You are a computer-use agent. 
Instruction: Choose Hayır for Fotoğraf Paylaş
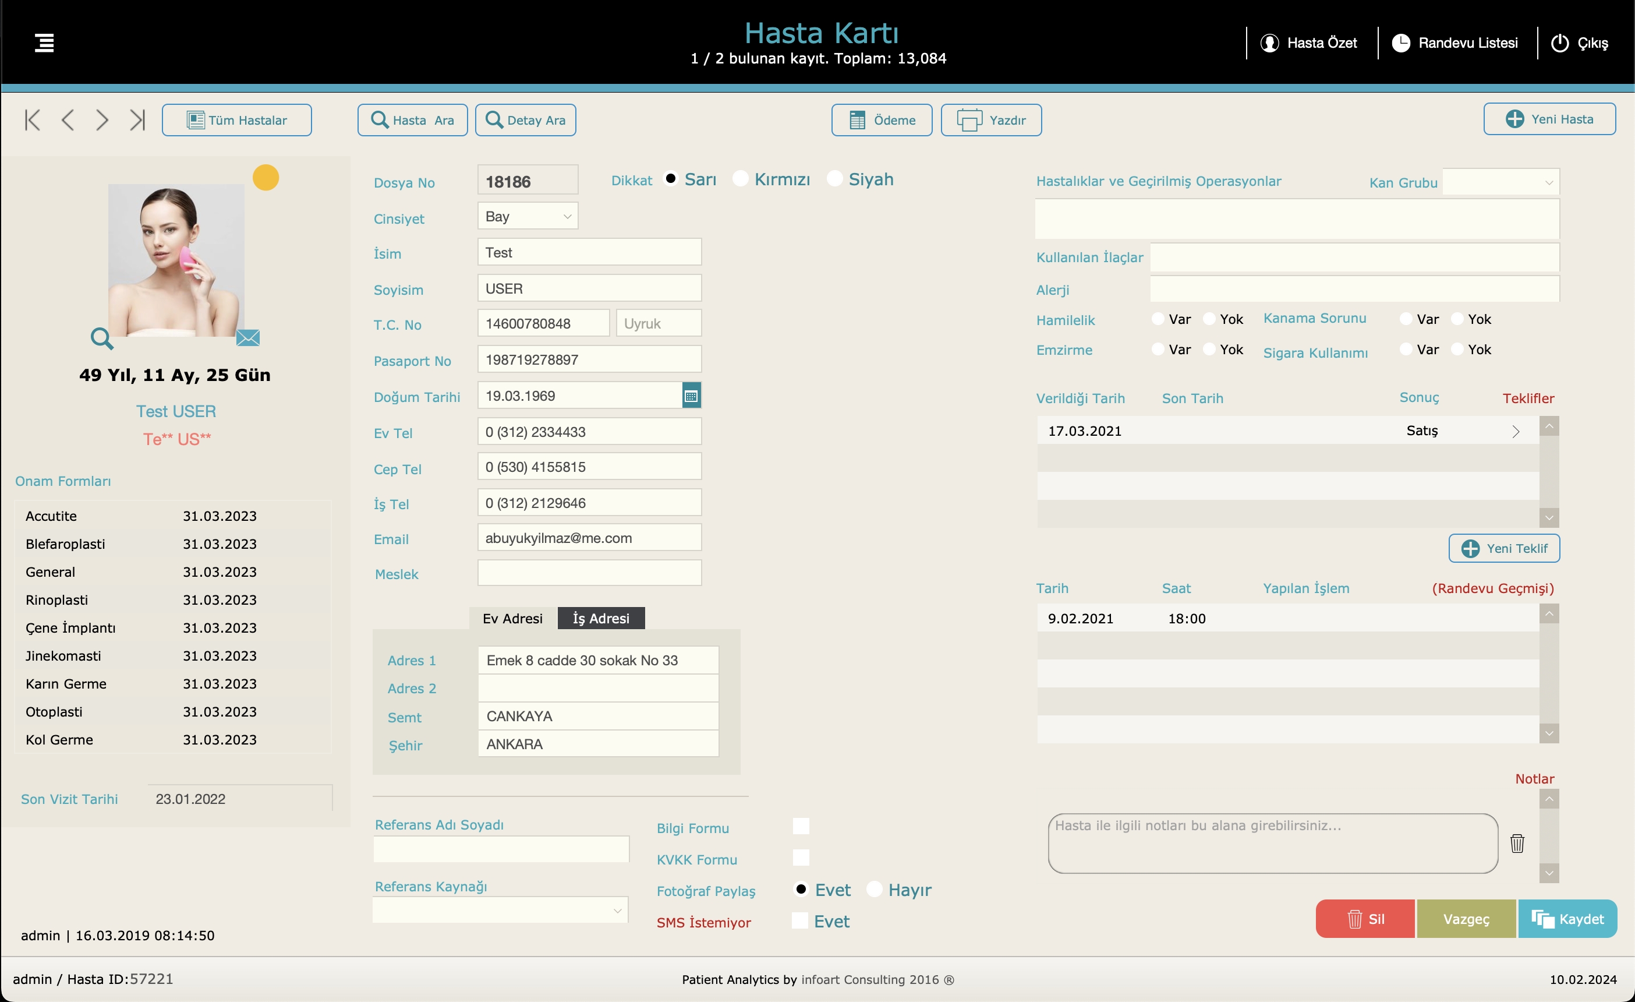point(874,889)
